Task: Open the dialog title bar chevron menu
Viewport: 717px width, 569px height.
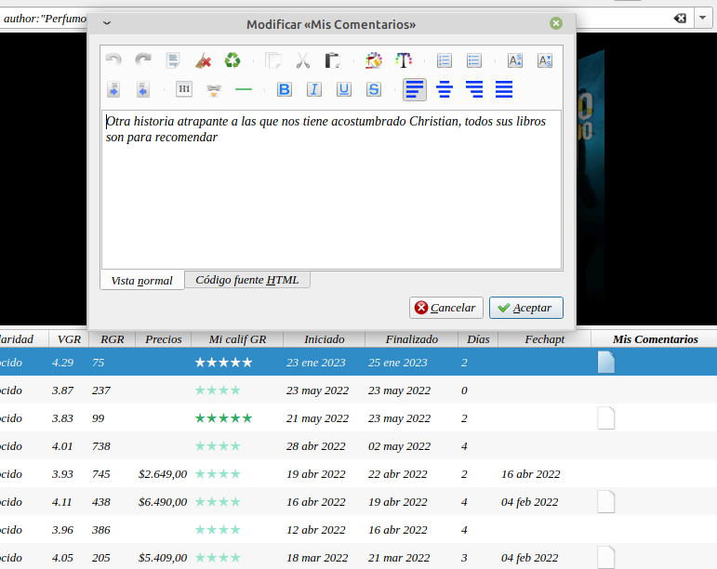Action: pos(107,23)
